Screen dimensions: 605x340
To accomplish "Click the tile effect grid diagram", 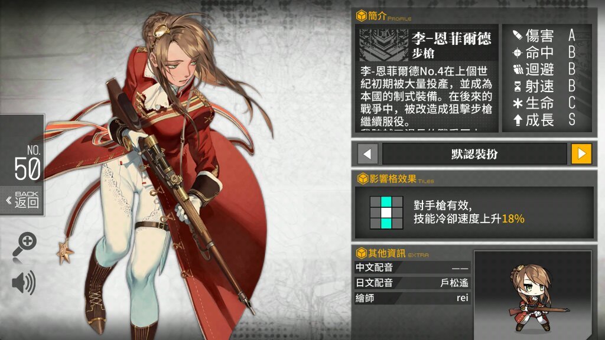I will coord(386,212).
